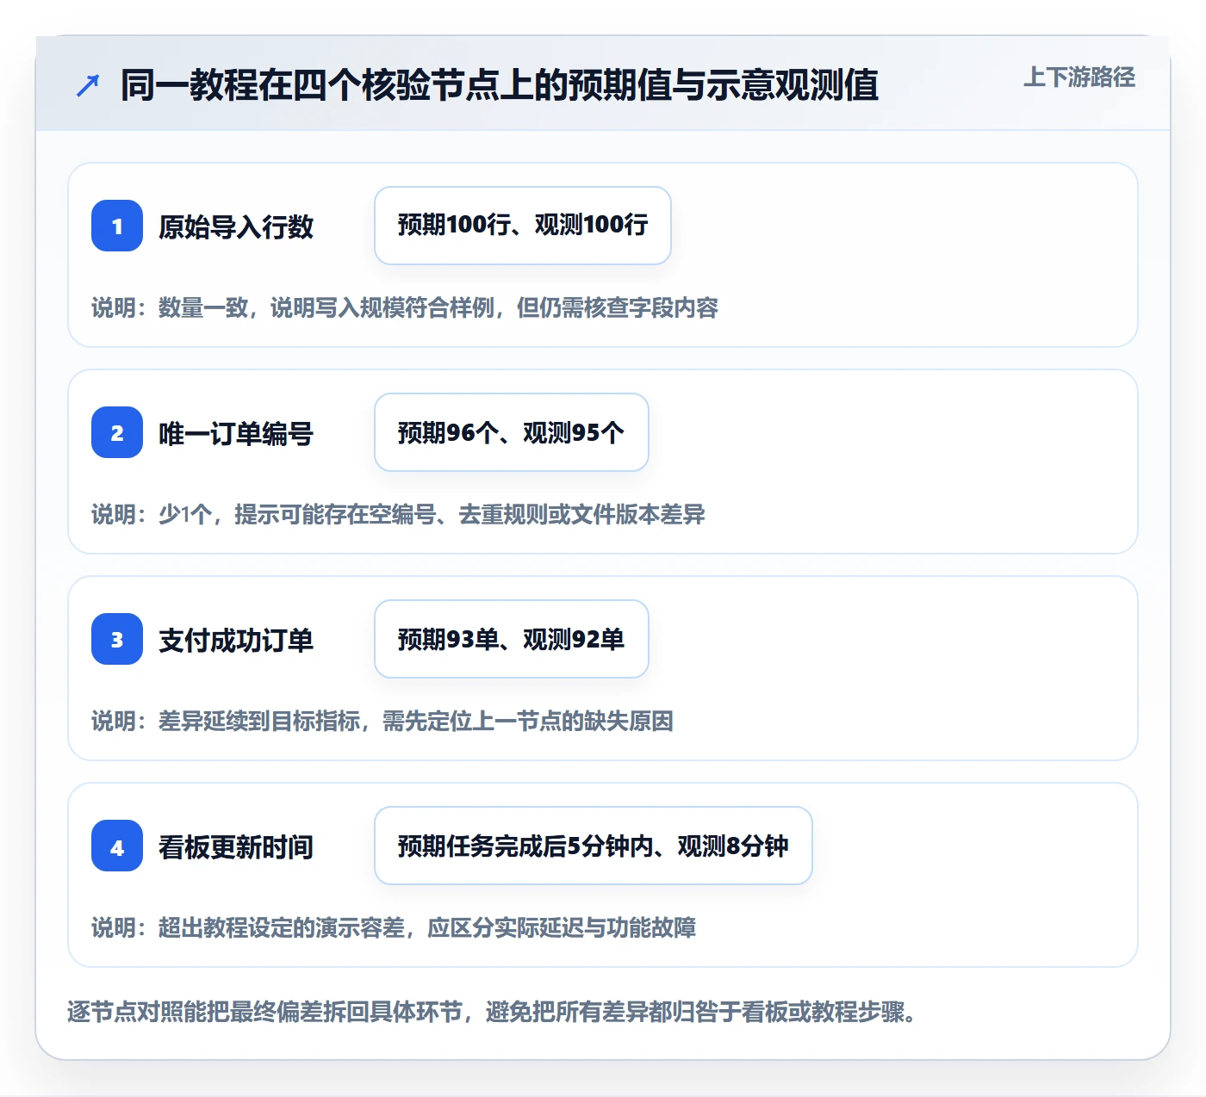Click the footer text 逐节点对照能把最终偏差拆回具体环节

click(x=265, y=1011)
